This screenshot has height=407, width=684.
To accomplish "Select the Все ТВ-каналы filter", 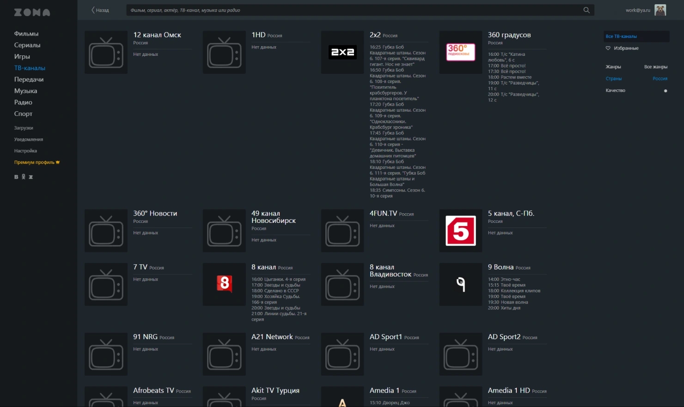I will [621, 36].
